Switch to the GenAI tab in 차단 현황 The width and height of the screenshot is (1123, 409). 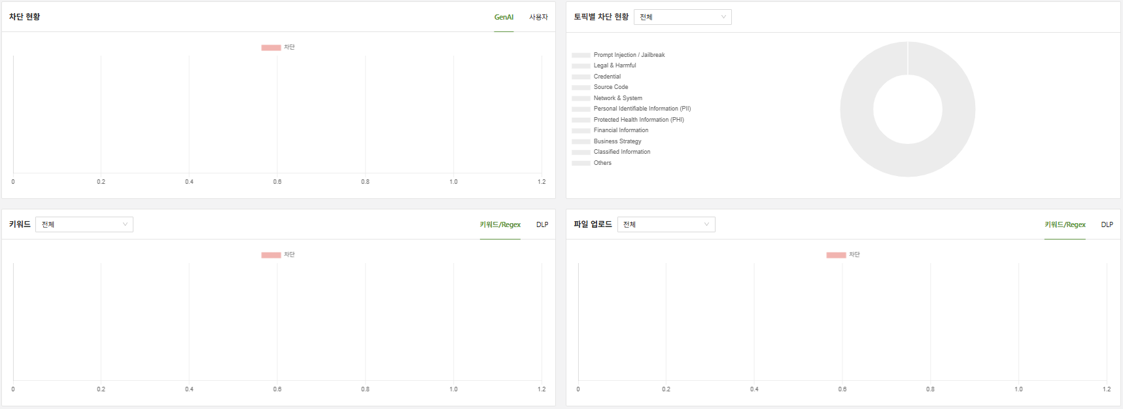point(504,18)
